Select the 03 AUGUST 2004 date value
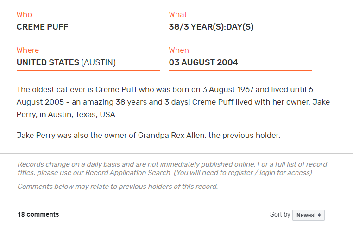353x237 pixels. pos(203,62)
